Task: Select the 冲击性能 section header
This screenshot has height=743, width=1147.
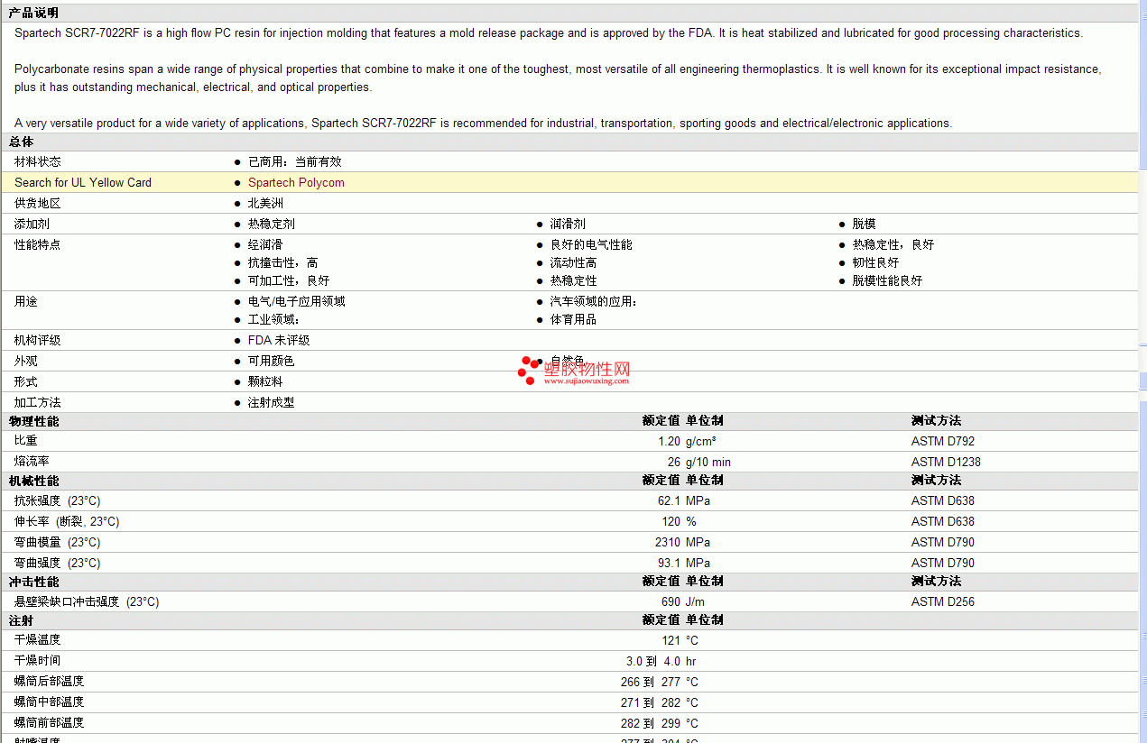Action: click(33, 582)
